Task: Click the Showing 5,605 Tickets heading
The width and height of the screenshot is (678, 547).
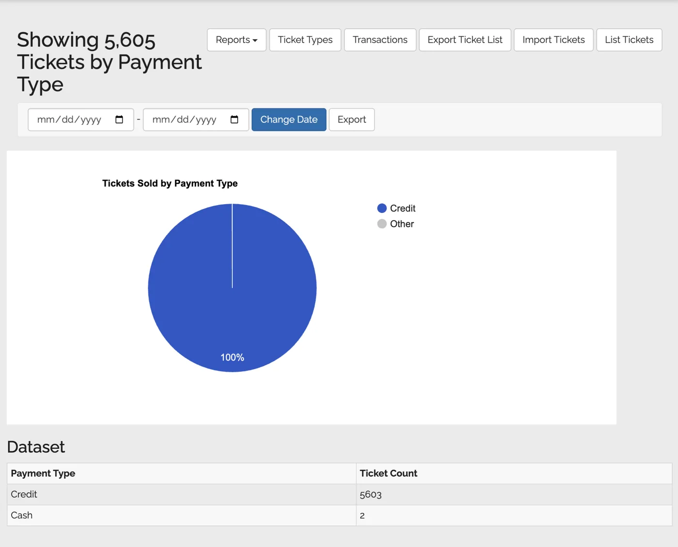Action: tap(109, 62)
